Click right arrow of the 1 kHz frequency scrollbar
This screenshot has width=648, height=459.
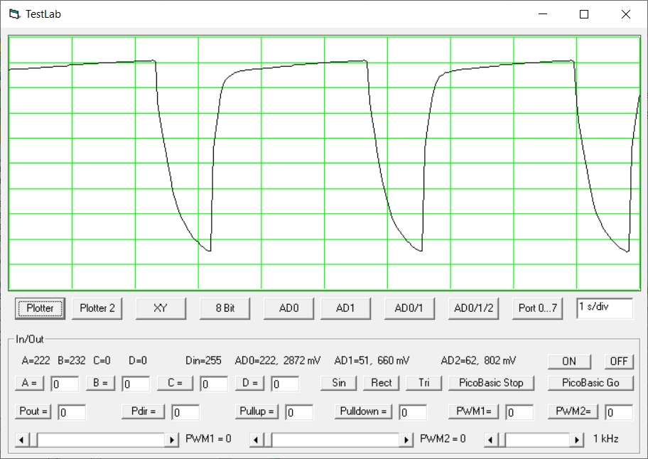[577, 440]
